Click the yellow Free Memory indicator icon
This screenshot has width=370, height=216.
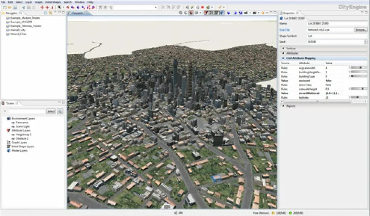point(273,213)
